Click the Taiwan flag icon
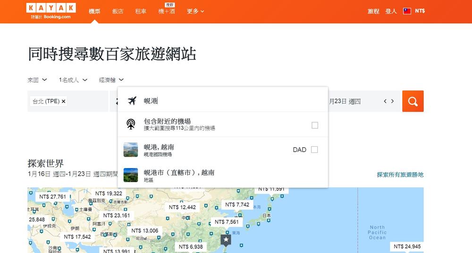472x253 pixels. coord(407,11)
